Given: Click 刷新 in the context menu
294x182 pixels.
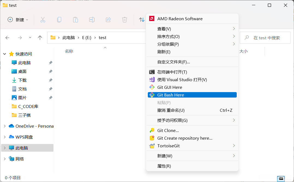Looking at the screenshot, I should pyautogui.click(x=163, y=52).
